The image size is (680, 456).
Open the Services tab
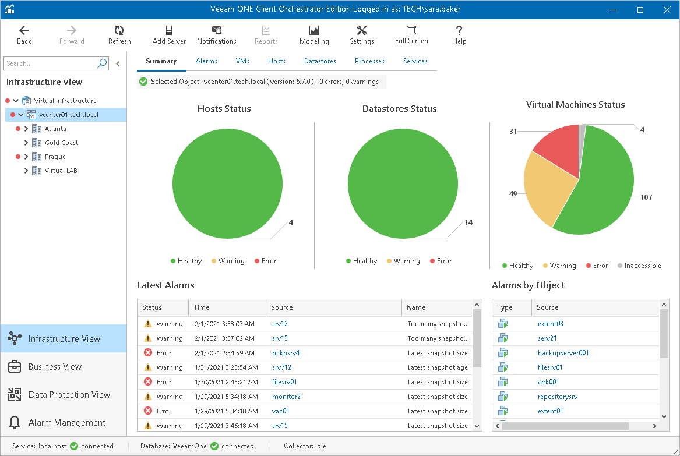[x=415, y=61]
